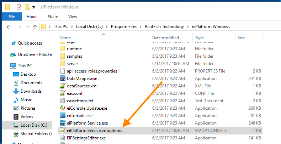Screen dimensions: 281x144
Task: Click the Quick access star icon
Action: tap(13, 43)
